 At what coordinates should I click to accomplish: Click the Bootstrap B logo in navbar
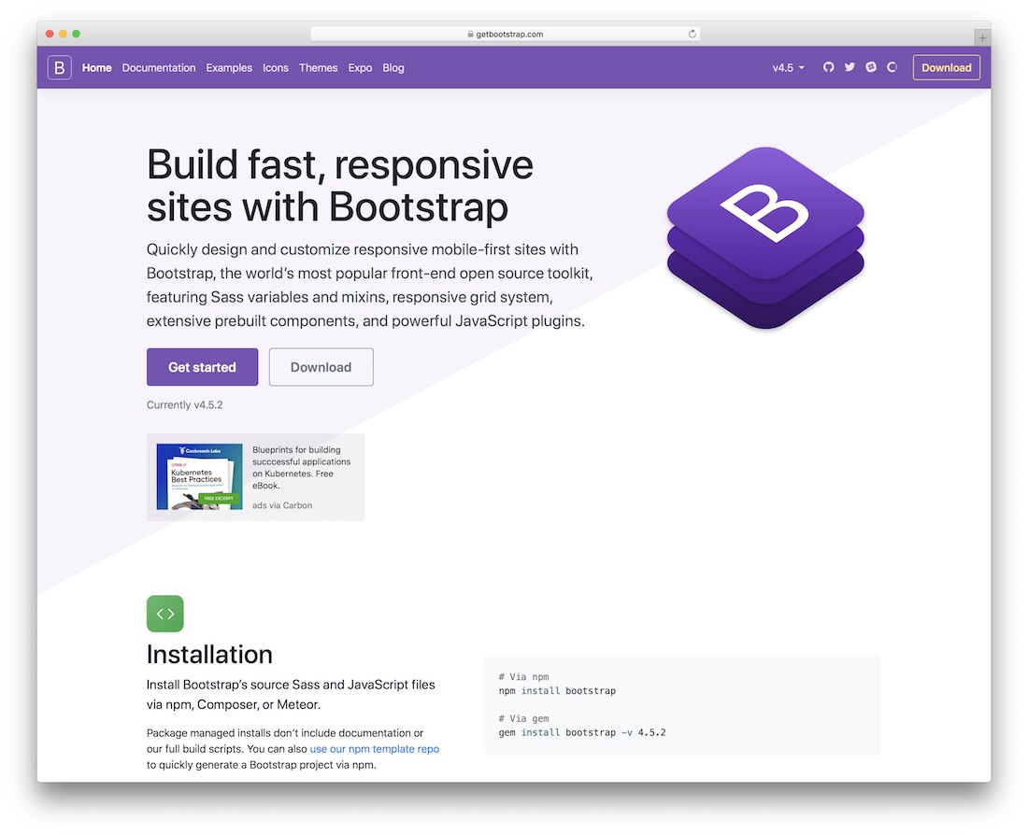(x=59, y=67)
